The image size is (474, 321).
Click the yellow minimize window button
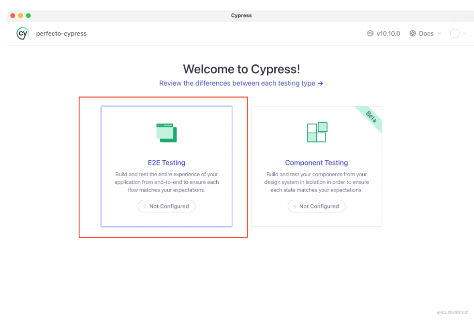point(20,15)
